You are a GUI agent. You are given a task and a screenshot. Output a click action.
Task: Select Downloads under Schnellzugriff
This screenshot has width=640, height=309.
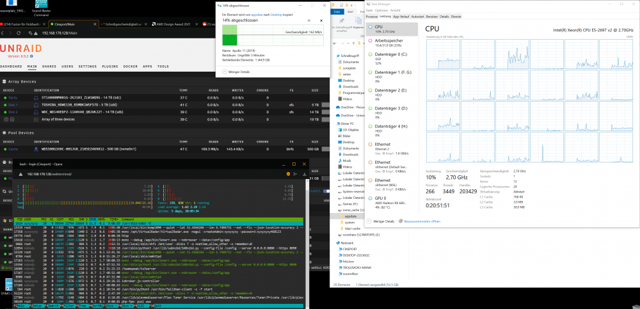[x=350, y=86]
